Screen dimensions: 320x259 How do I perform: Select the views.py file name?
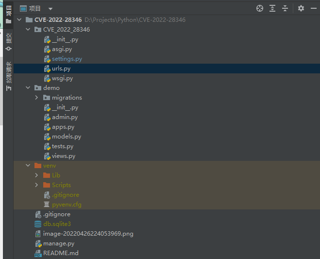tap(64, 156)
